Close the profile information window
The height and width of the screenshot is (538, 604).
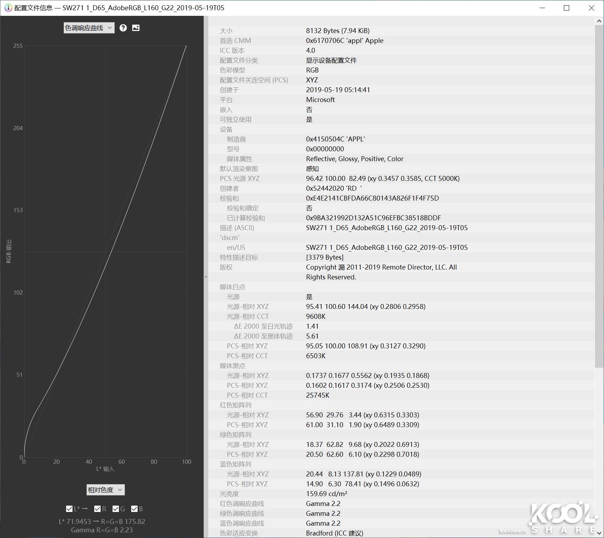591,8
